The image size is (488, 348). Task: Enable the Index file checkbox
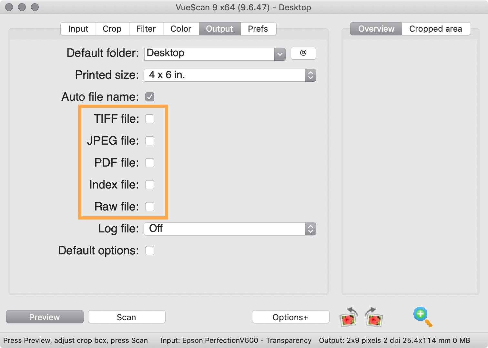pyautogui.click(x=150, y=185)
